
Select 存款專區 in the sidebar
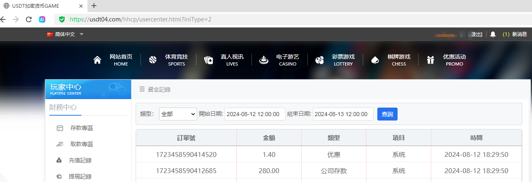82,128
